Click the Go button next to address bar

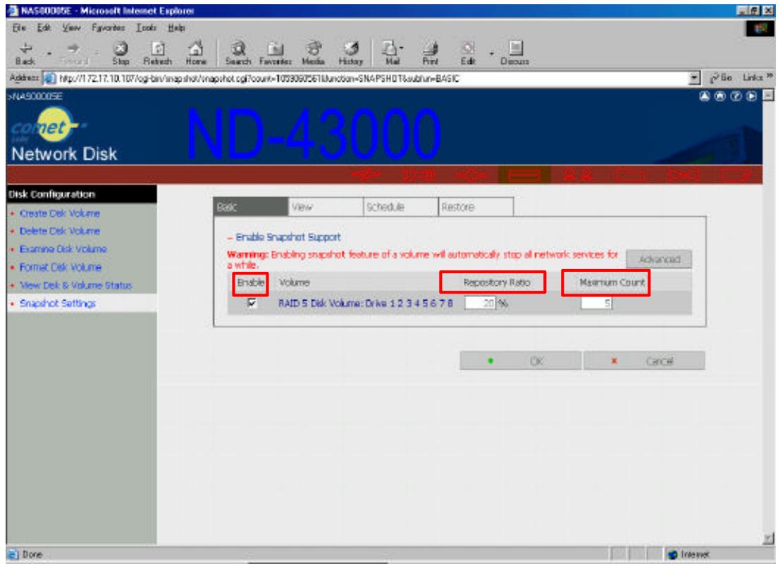point(722,78)
